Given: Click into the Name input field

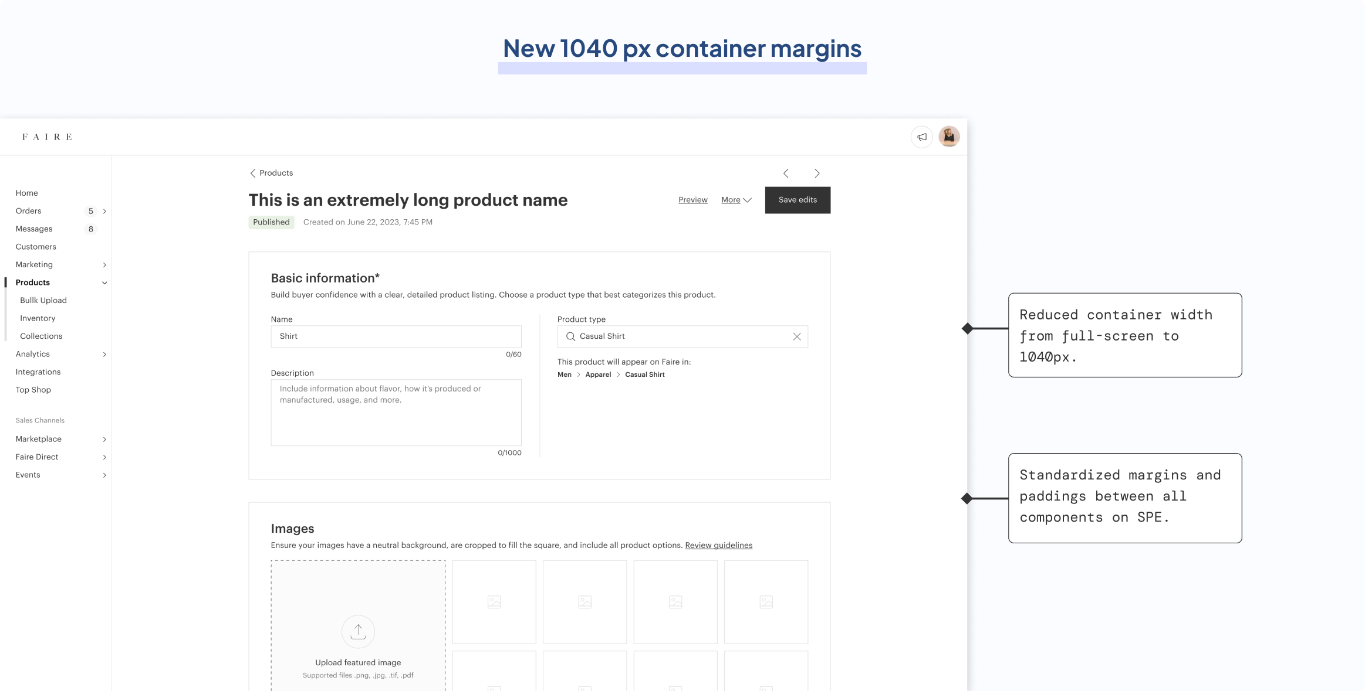Looking at the screenshot, I should pos(396,336).
